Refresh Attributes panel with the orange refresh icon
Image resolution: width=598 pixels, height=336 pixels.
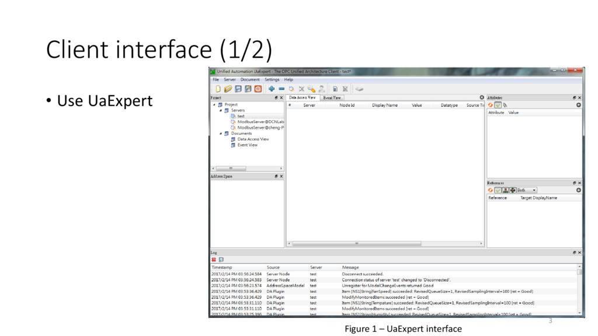click(x=490, y=105)
